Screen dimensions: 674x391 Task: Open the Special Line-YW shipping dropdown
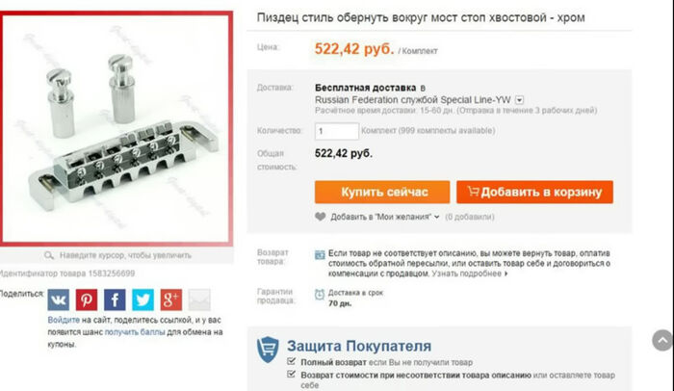[x=519, y=100]
